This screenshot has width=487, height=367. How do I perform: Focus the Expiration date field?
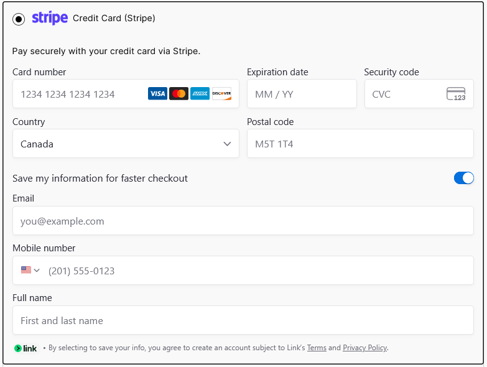(x=302, y=94)
